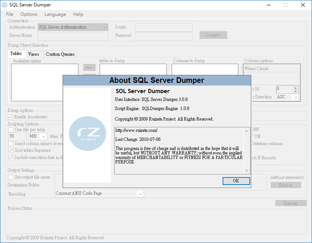
Task: Decrease the Id numeric spinner value
Action: click(x=296, y=92)
